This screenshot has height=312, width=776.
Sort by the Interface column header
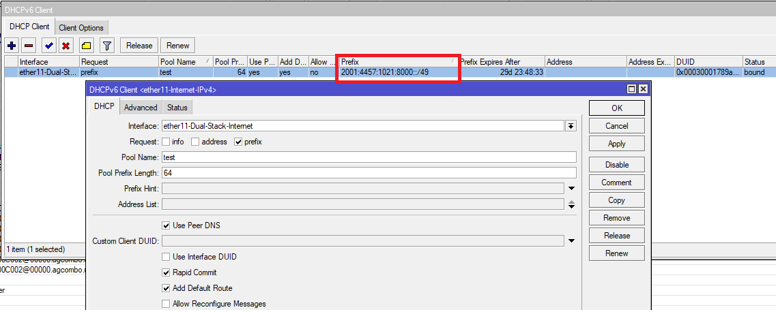[48, 62]
